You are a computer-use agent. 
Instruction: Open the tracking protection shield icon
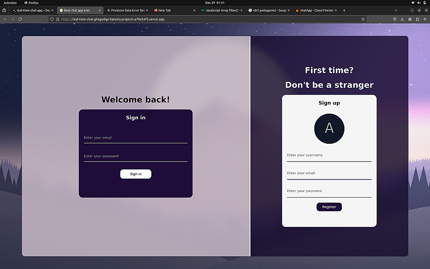(x=52, y=19)
